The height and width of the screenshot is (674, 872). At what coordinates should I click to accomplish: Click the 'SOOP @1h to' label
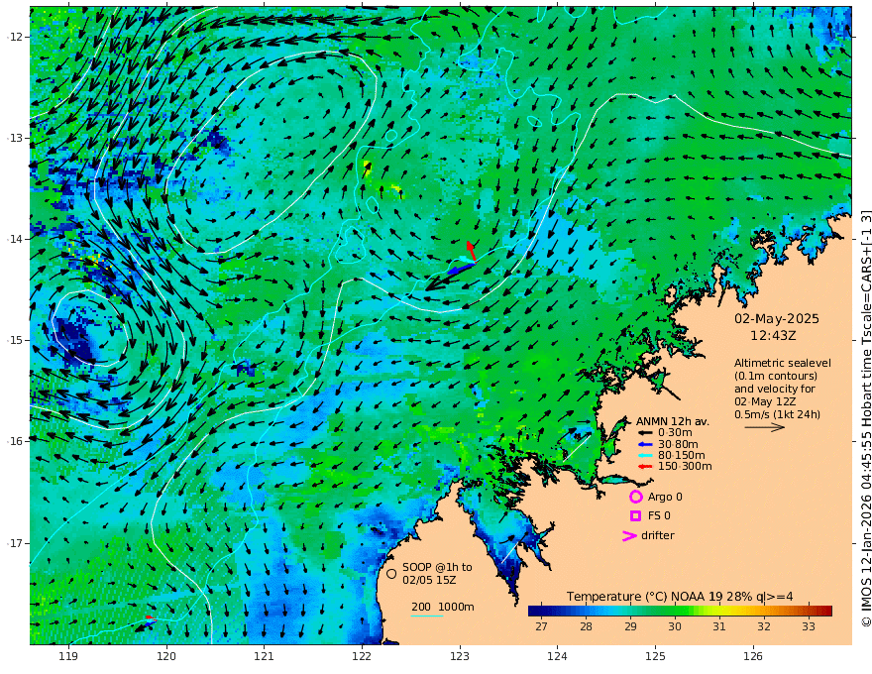click(x=437, y=567)
